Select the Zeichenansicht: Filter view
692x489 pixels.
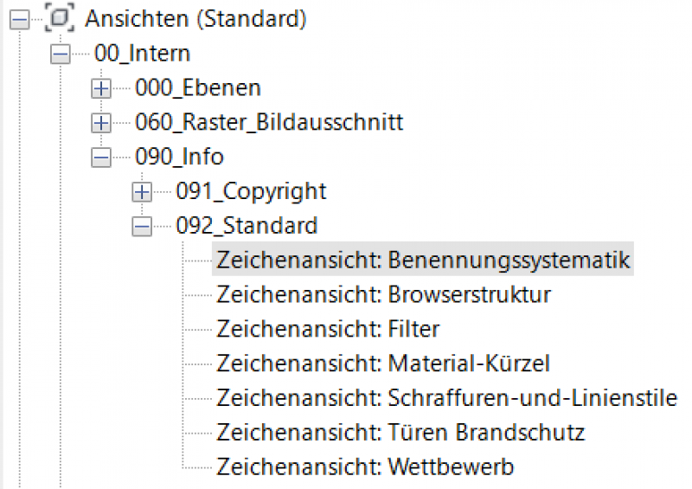[x=328, y=329]
